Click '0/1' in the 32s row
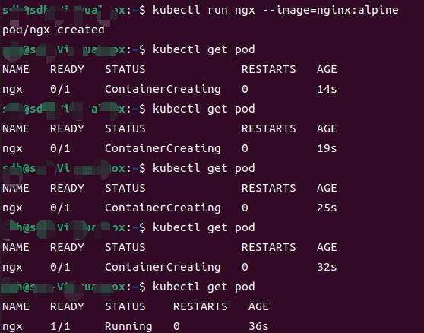This screenshot has height=333, width=424. coord(60,267)
